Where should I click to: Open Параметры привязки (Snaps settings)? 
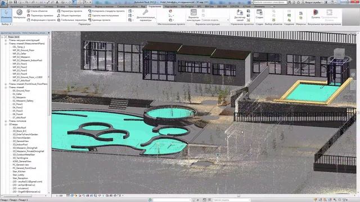[x=40, y=16]
